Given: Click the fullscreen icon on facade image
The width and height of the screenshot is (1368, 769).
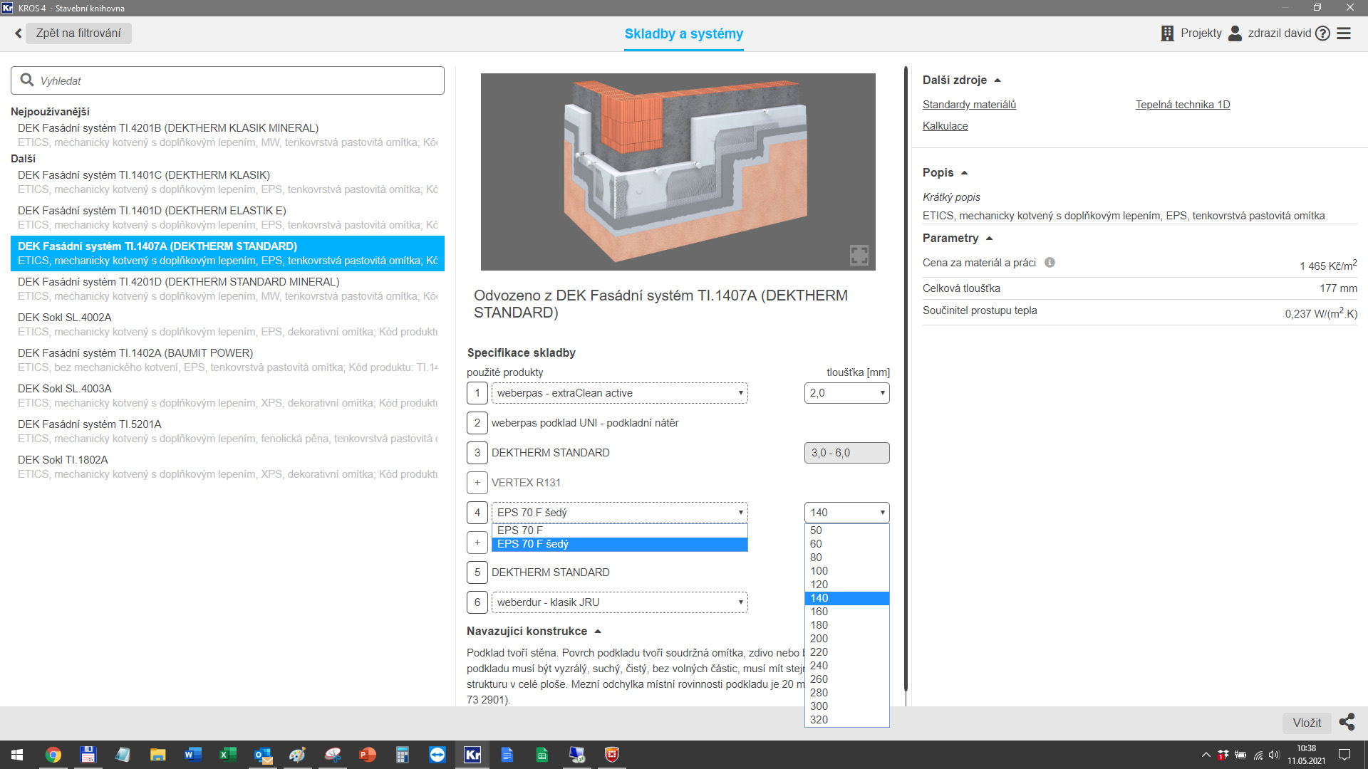Looking at the screenshot, I should point(859,255).
